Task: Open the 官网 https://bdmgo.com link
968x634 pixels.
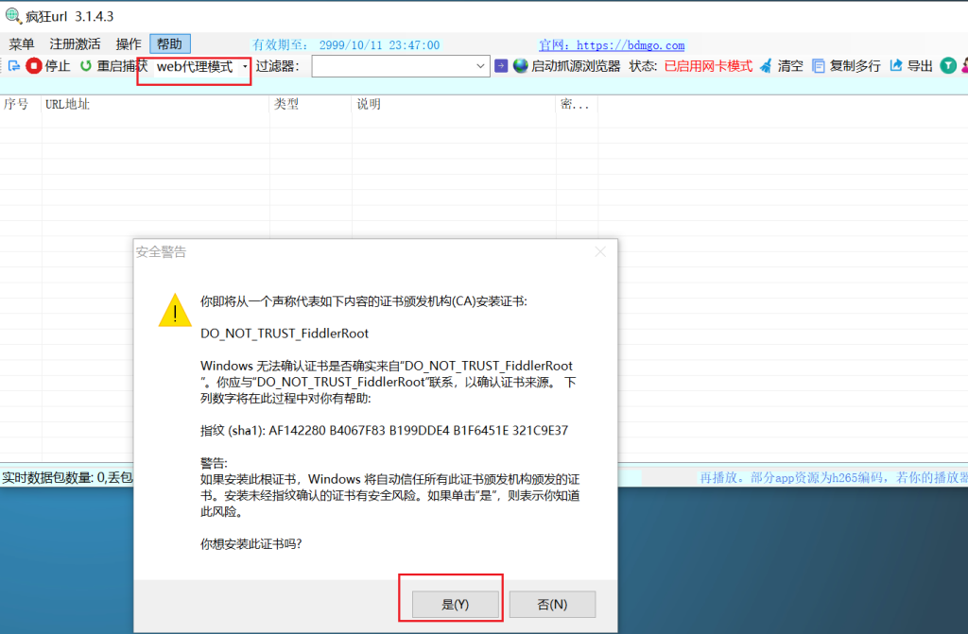Action: 612,45
